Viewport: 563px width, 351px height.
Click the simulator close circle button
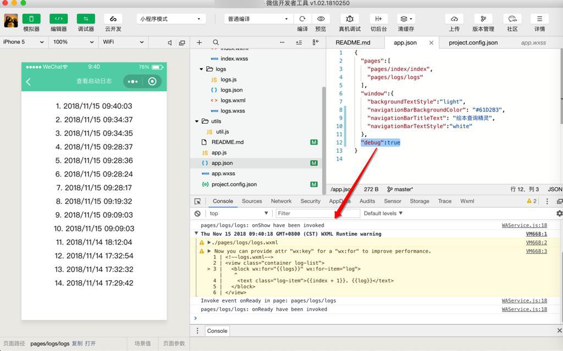point(152,81)
